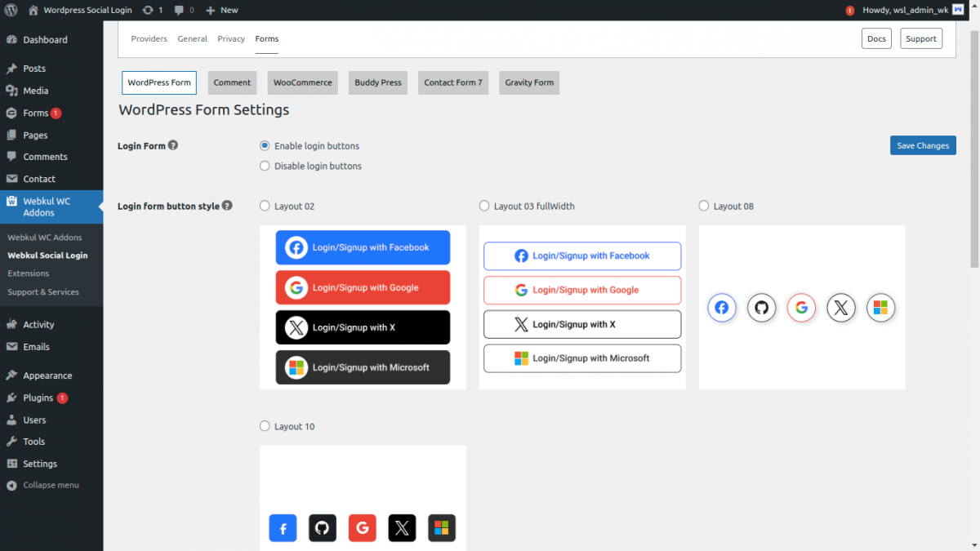The image size is (980, 551).
Task: Click the Plugins sidebar icon
Action: pos(11,398)
